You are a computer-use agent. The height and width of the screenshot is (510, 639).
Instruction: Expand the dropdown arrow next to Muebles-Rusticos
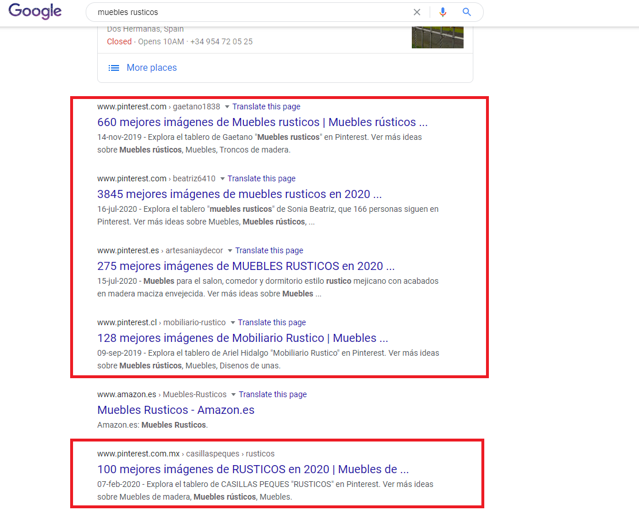[x=234, y=394]
